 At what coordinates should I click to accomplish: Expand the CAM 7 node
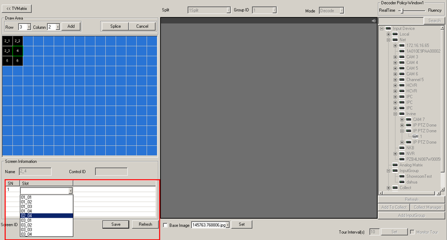(x=402, y=120)
